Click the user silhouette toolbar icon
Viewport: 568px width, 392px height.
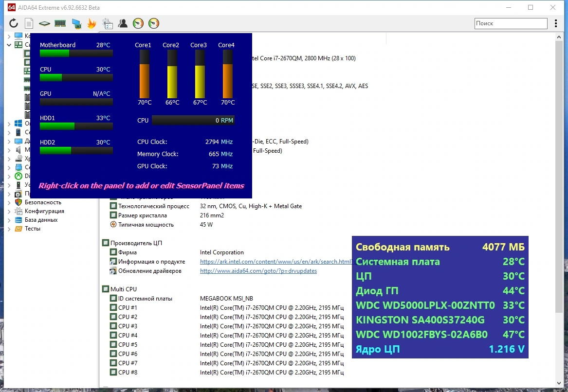[123, 23]
